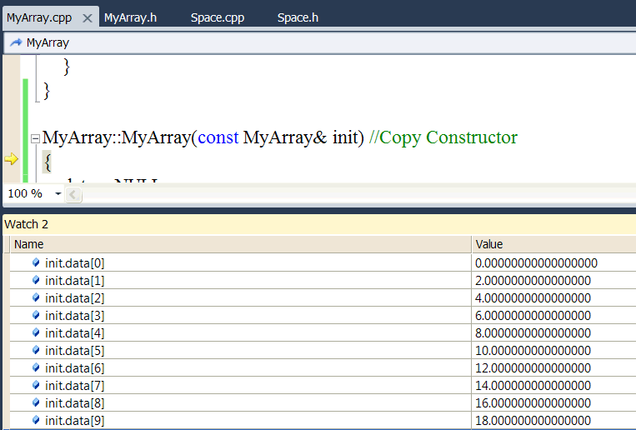Viewport: 636px width, 430px height.
Task: Open the 100 % zoom dropdown
Action: [58, 193]
